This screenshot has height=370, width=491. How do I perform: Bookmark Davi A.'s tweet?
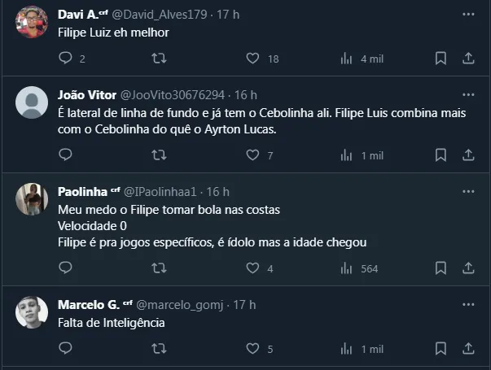click(441, 59)
